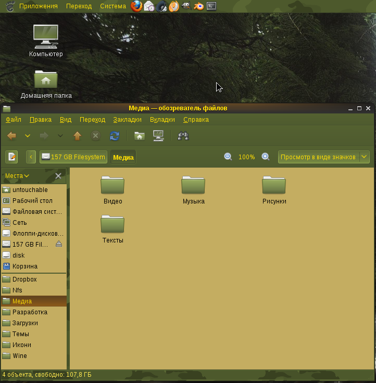The height and width of the screenshot is (383, 376).
Task: Open the Закладки menu
Action: [x=128, y=120]
